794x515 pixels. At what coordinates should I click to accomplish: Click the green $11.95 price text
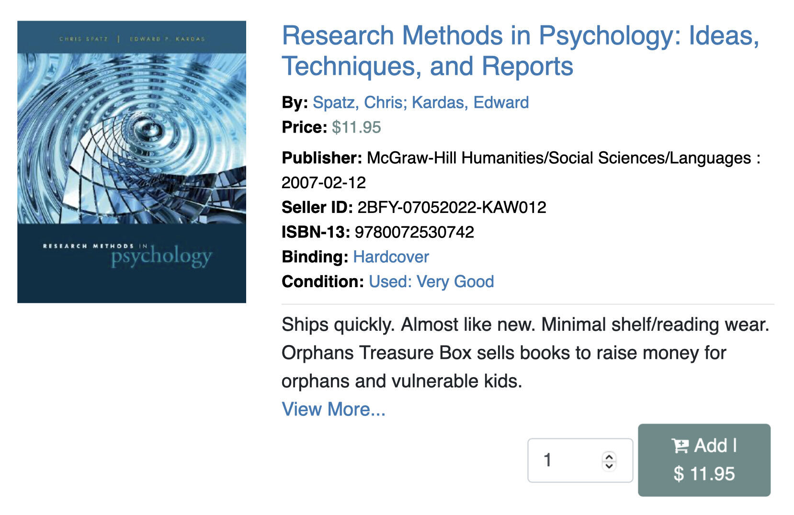pyautogui.click(x=355, y=127)
